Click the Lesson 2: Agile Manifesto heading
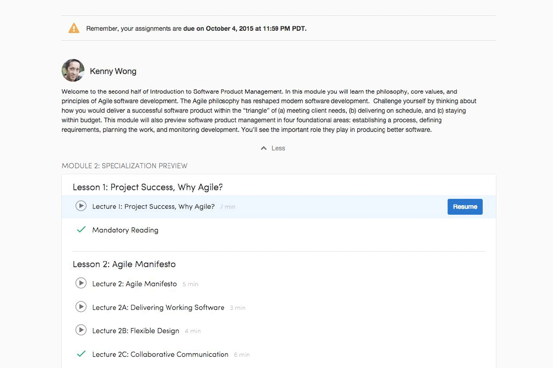The width and height of the screenshot is (553, 368). [124, 264]
